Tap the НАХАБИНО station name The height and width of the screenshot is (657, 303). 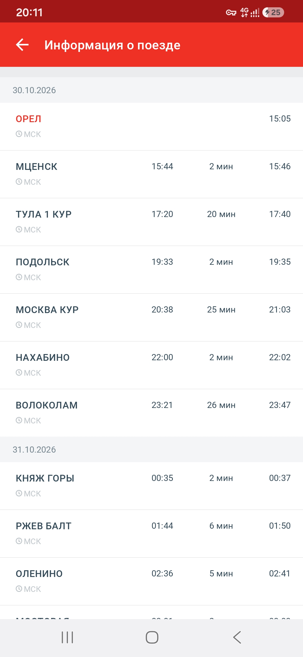tap(43, 357)
